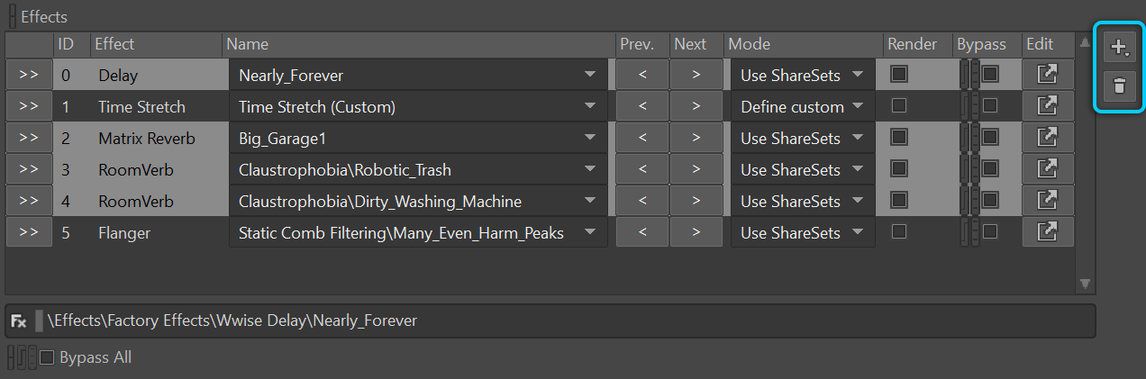Click the next preset button for Flanger
The width and height of the screenshot is (1146, 379).
coord(696,232)
